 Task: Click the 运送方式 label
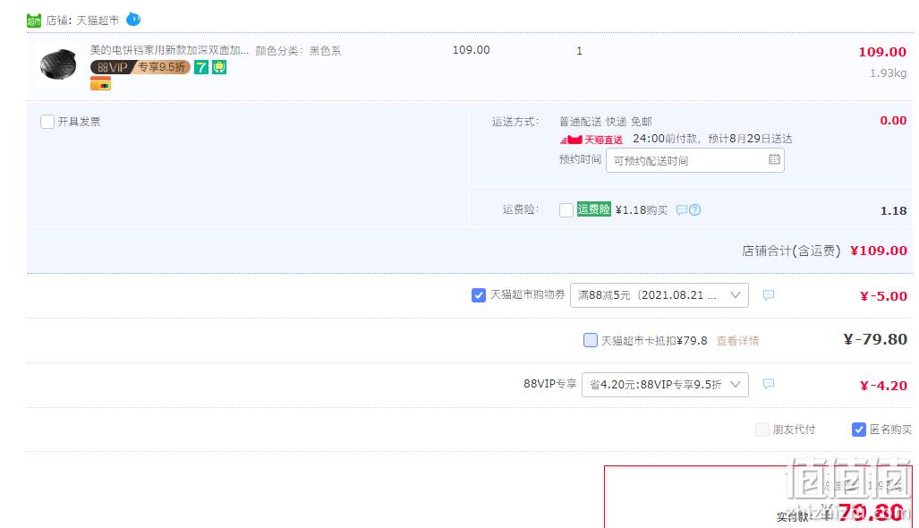click(x=515, y=122)
